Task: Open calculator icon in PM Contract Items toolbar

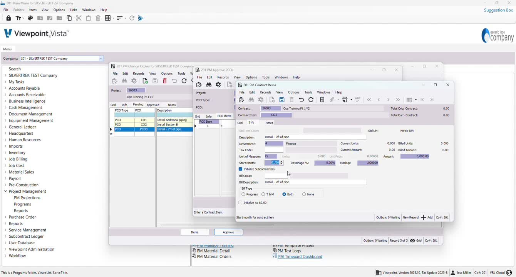Action: tap(322, 100)
